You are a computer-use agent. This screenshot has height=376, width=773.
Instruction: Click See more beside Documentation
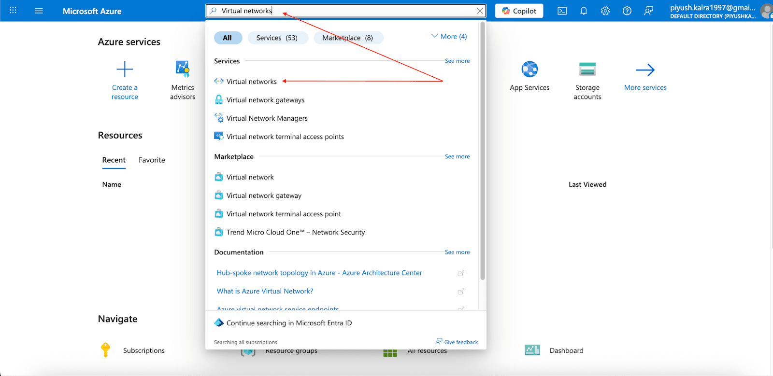click(x=457, y=252)
